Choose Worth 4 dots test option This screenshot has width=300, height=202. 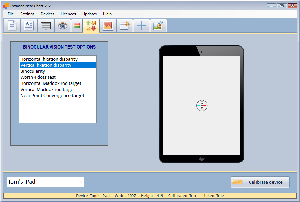[38, 77]
